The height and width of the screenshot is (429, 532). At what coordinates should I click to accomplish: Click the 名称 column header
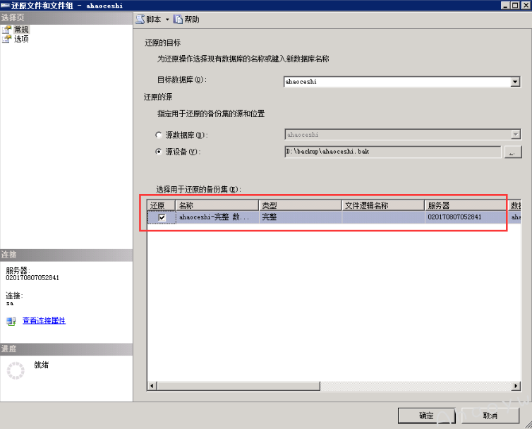(216, 205)
